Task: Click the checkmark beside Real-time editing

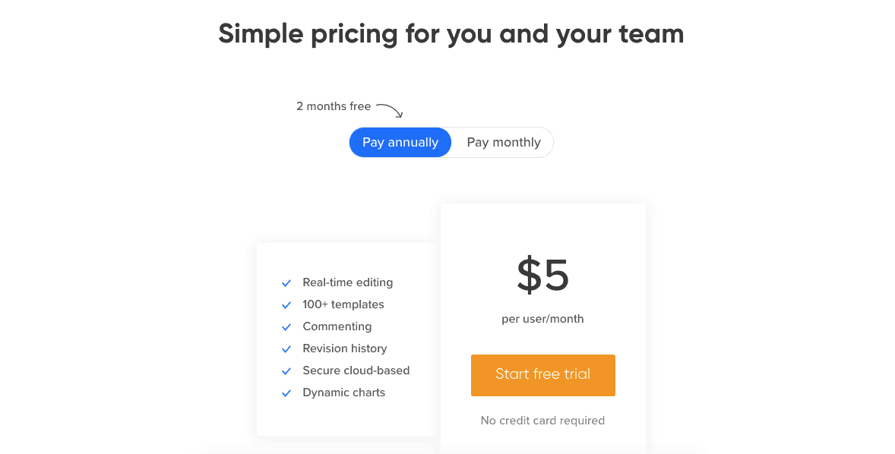Action: pos(286,283)
